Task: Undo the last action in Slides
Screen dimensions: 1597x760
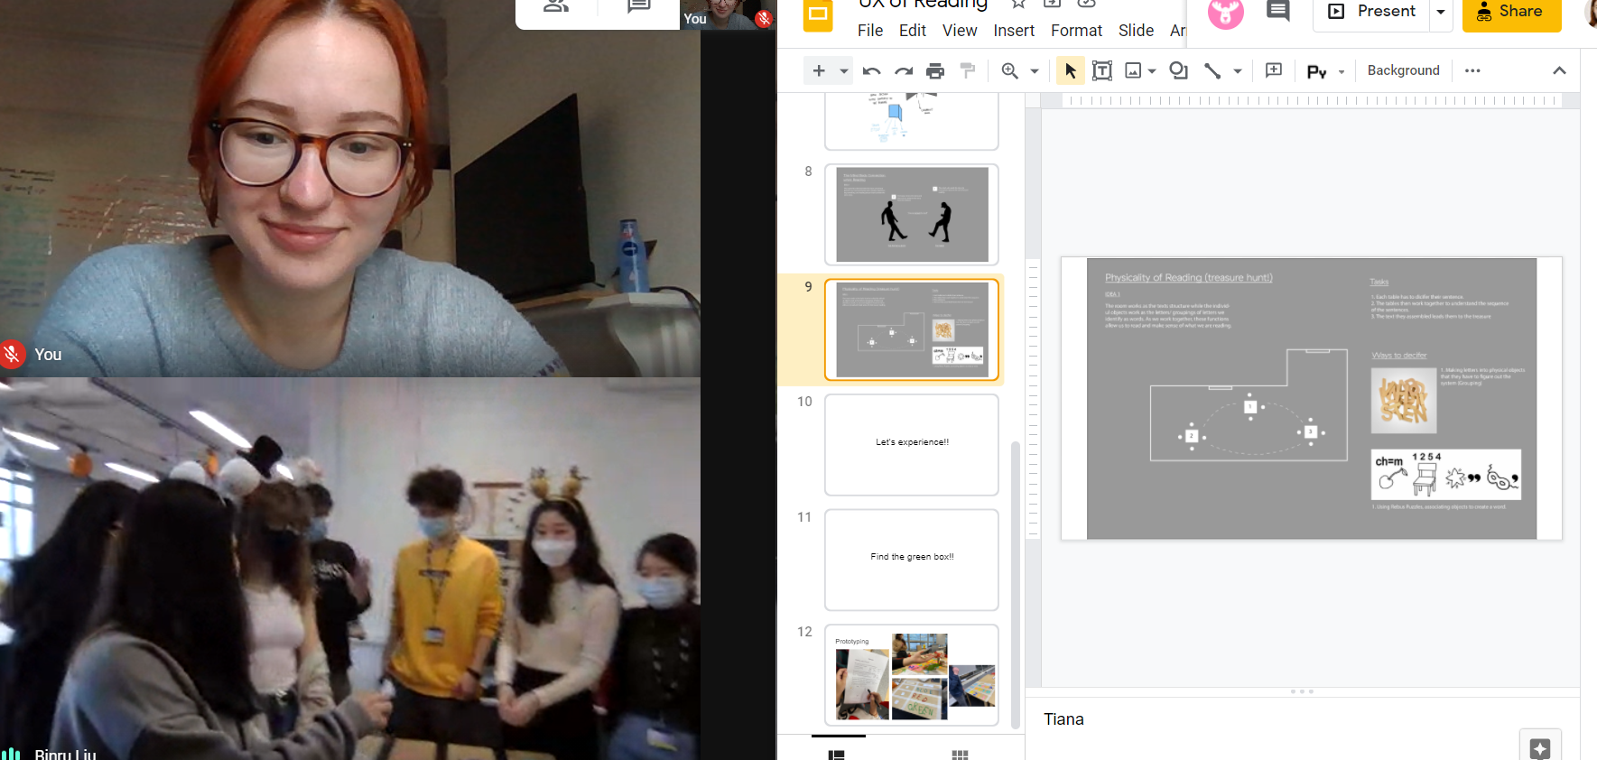Action: point(872,70)
